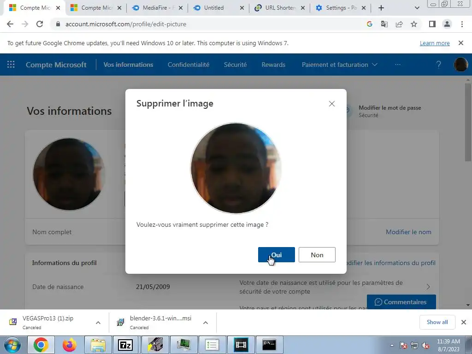The width and height of the screenshot is (472, 354).
Task: Open Windows Explorer from the taskbar
Action: [x=98, y=345]
